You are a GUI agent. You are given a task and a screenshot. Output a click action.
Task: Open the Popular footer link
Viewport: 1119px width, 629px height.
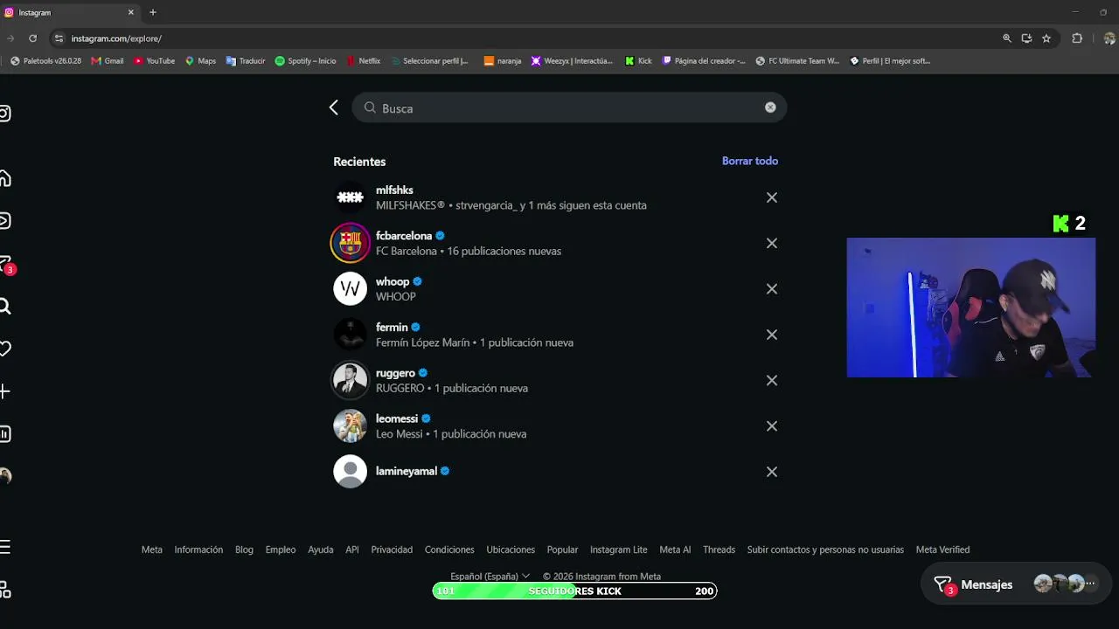coord(562,550)
